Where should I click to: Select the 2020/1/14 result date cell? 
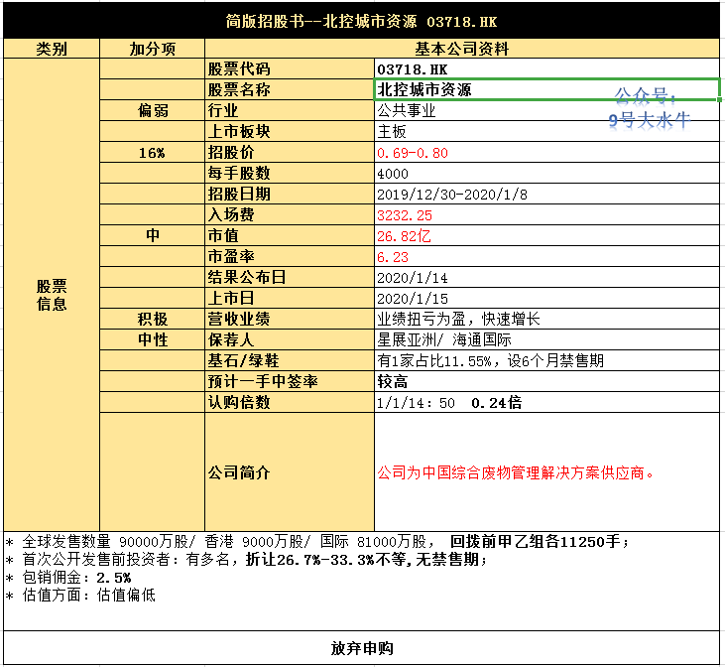tap(547, 277)
